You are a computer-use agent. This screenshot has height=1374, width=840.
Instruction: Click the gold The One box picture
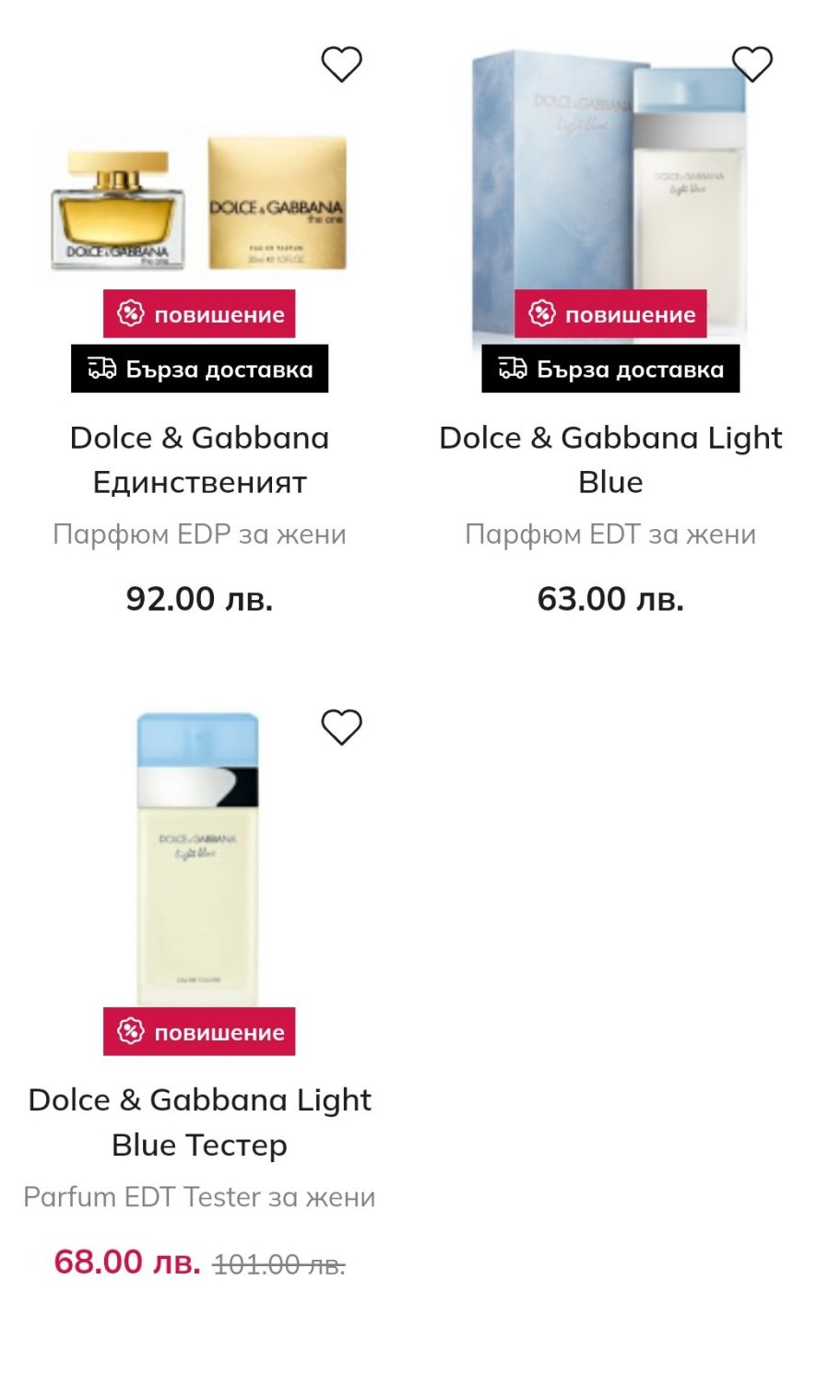click(277, 205)
